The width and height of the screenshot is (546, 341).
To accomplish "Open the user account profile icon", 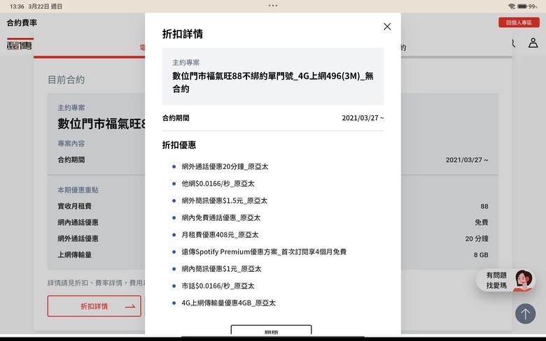I will point(533,43).
